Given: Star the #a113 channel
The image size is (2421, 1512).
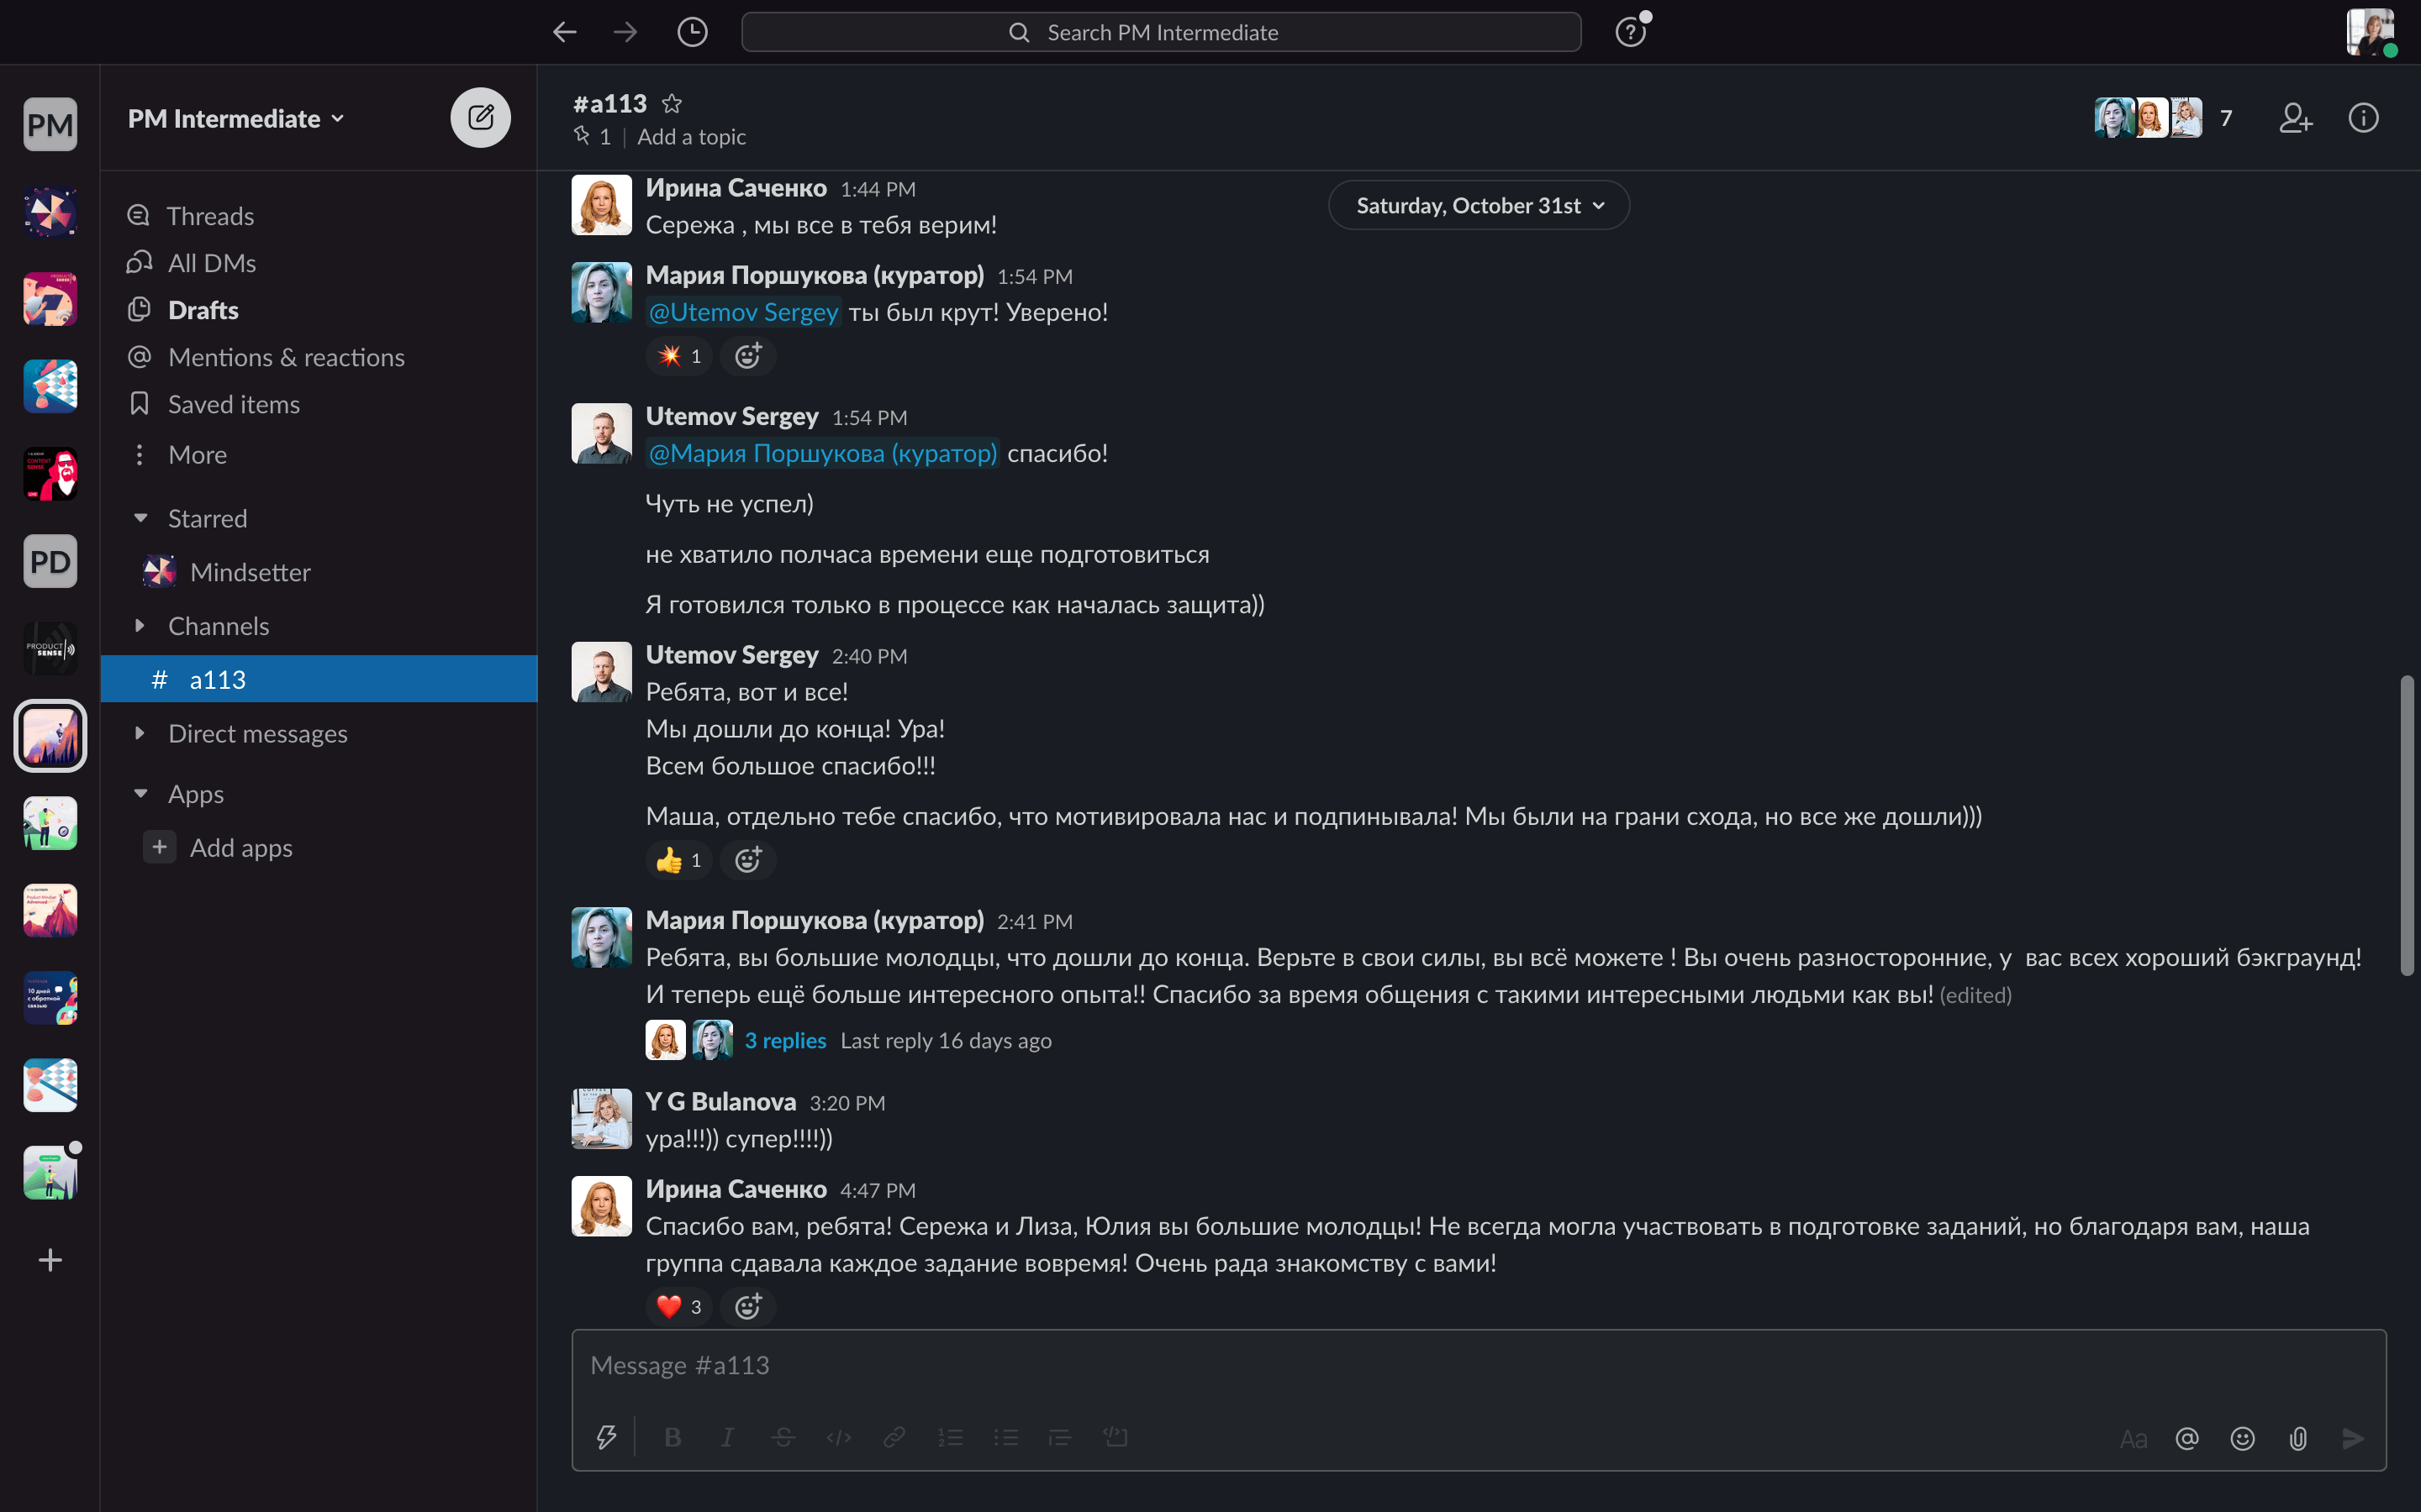Looking at the screenshot, I should [672, 103].
